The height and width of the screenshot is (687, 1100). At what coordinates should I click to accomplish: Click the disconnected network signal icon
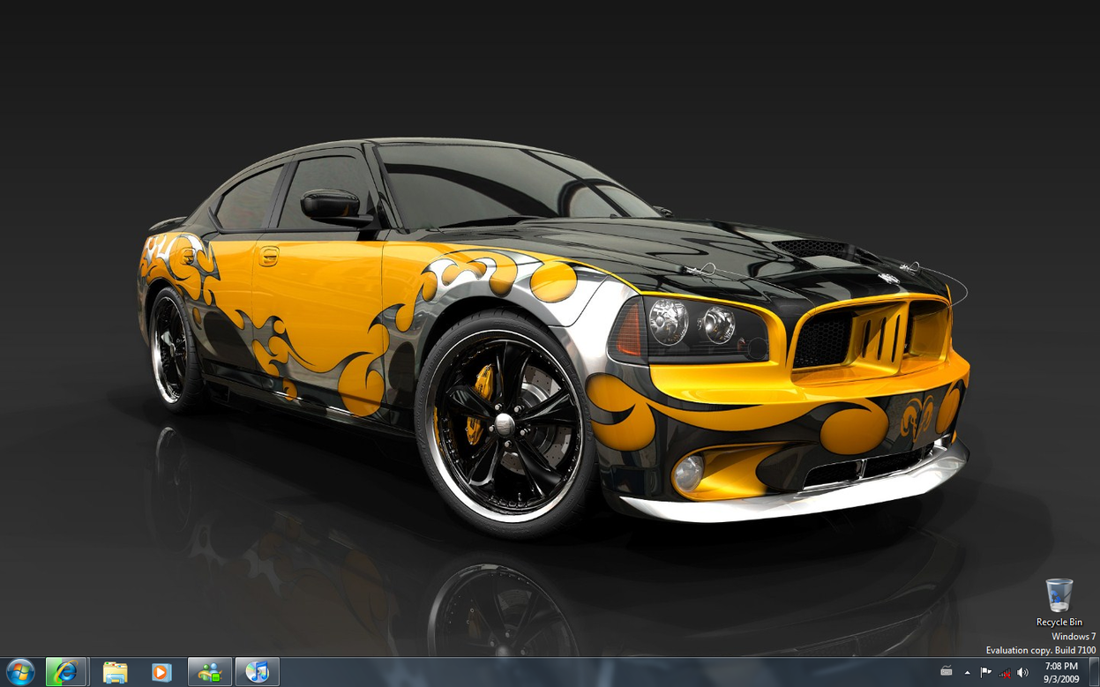click(x=1004, y=672)
